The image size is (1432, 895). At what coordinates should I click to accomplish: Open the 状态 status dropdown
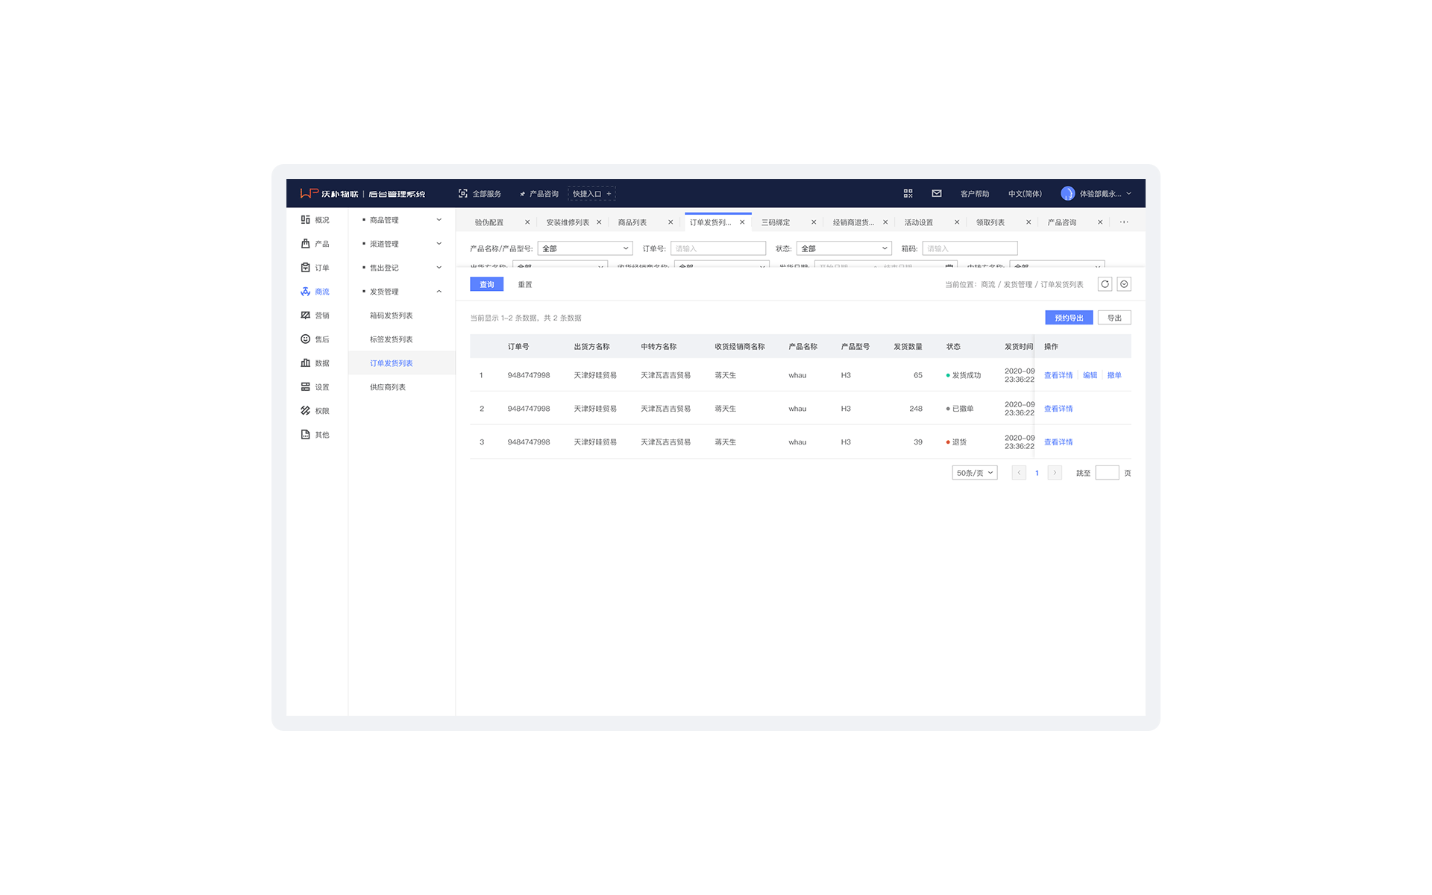(844, 248)
